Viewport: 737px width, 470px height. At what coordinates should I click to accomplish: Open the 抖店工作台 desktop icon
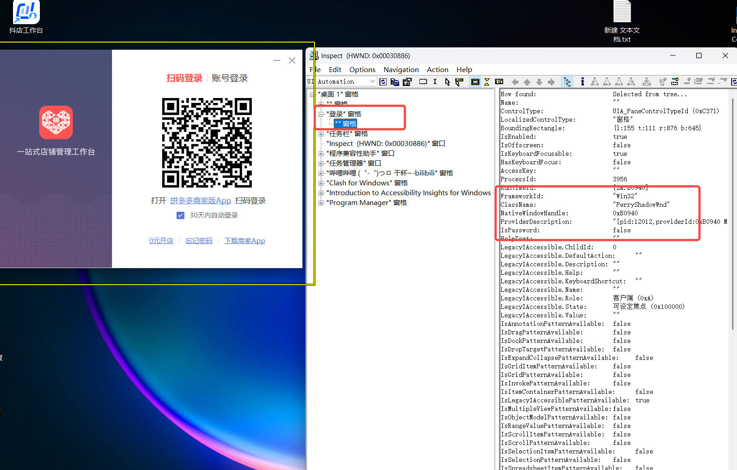[x=26, y=17]
